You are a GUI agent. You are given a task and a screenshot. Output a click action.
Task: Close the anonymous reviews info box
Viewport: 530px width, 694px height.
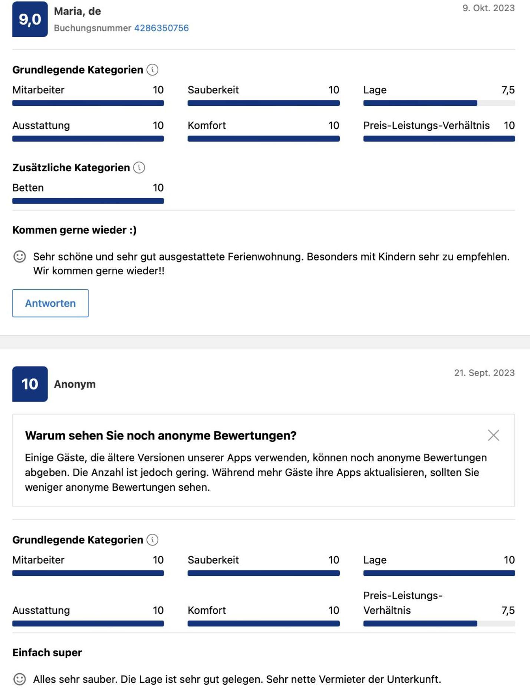point(493,435)
